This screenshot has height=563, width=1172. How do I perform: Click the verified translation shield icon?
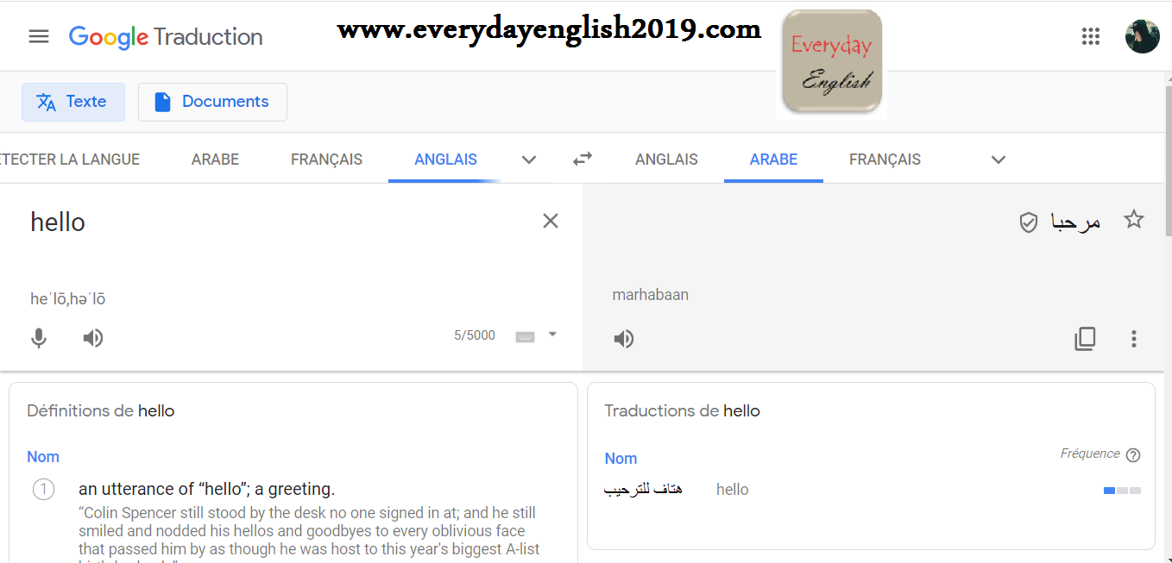tap(1028, 223)
